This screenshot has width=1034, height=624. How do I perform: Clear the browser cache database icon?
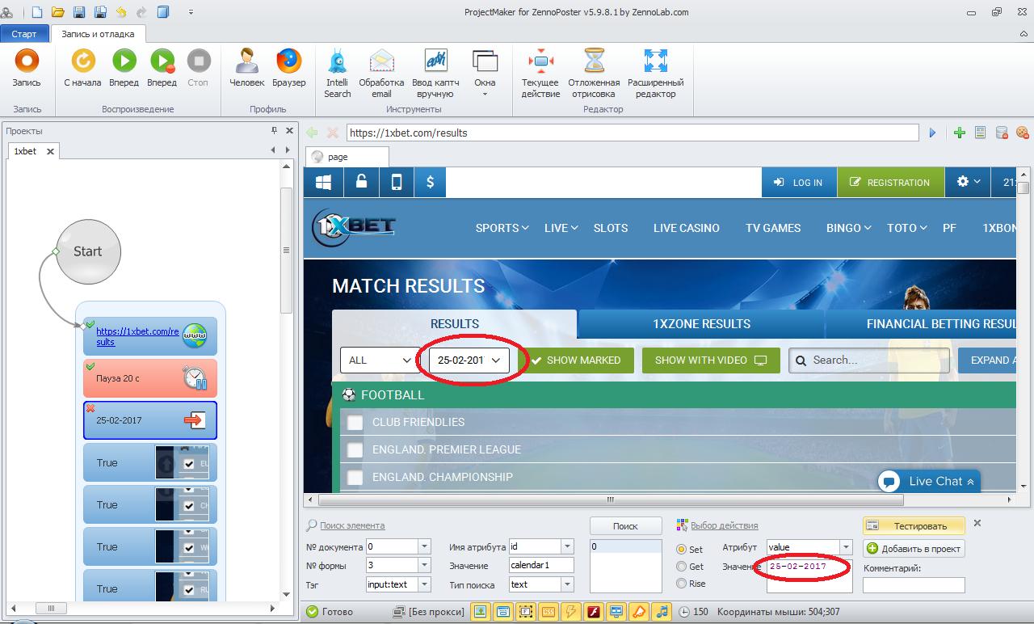[1001, 133]
